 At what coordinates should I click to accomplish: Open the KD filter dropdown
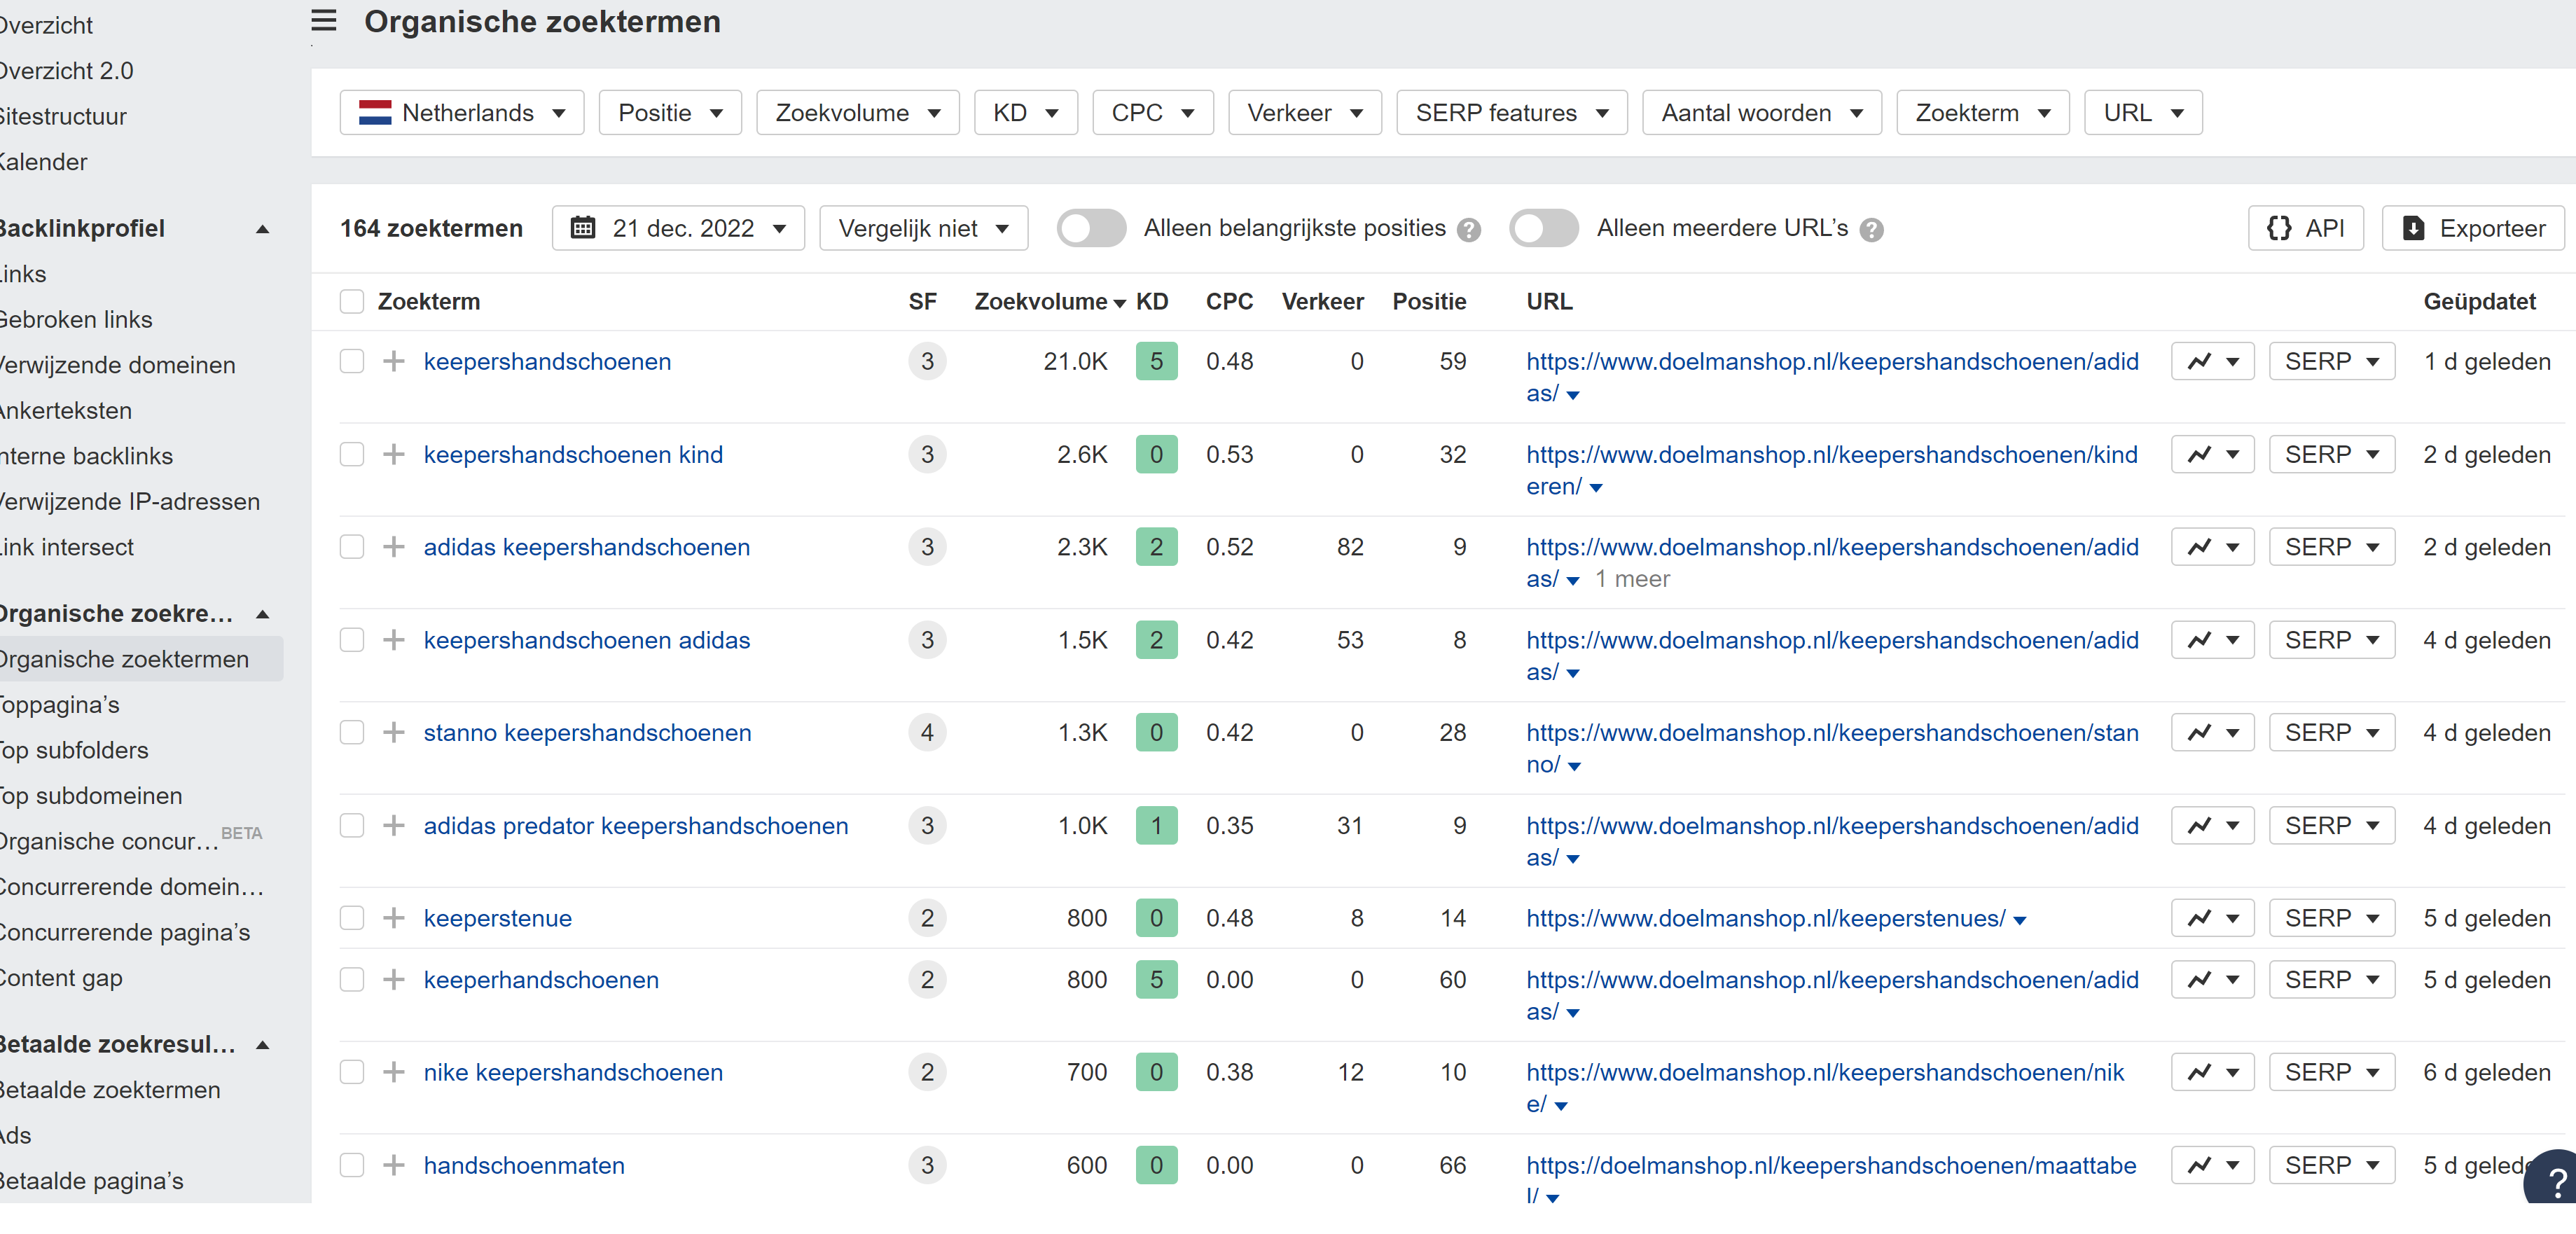1026,113
